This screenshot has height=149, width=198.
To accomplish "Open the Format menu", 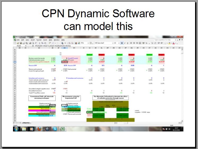I will (39, 40).
